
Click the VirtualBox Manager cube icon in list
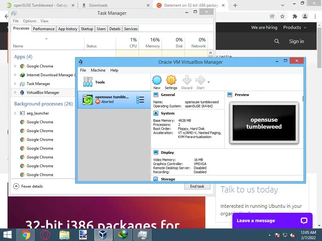tap(22, 93)
